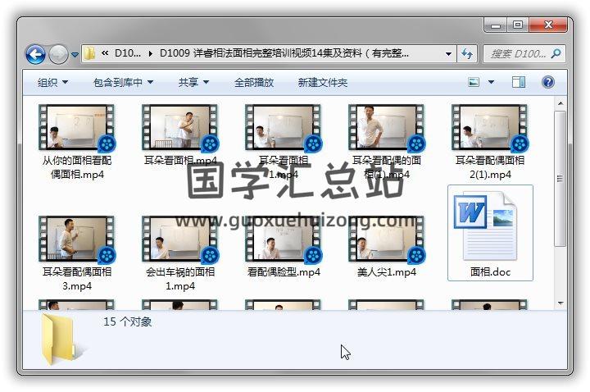Create a folder with 新建文件夹
The height and width of the screenshot is (392, 590).
tap(323, 83)
